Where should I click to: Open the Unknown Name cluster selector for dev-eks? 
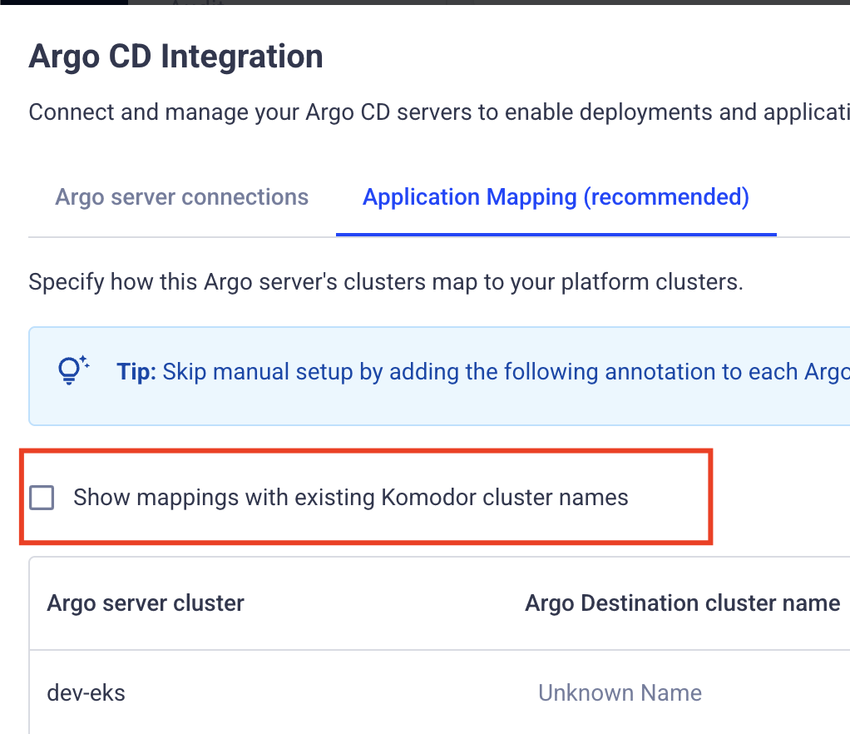620,692
